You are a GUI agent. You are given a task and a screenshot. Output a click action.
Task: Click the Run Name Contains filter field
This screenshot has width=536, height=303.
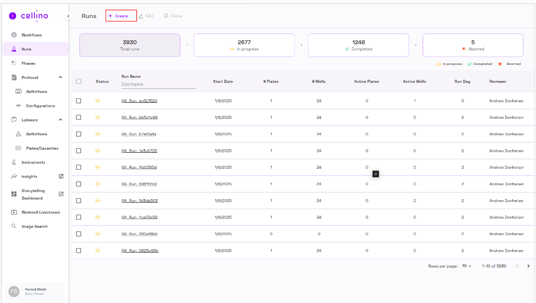(x=158, y=84)
